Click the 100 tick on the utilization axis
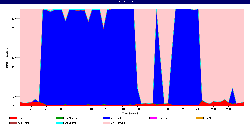The image size is (250, 126). tap(12, 9)
